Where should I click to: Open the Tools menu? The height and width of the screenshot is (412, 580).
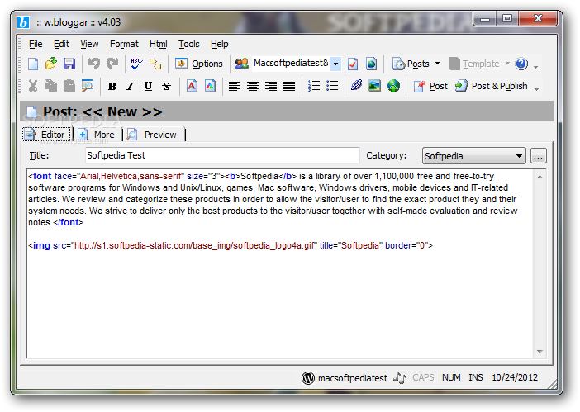(x=189, y=44)
